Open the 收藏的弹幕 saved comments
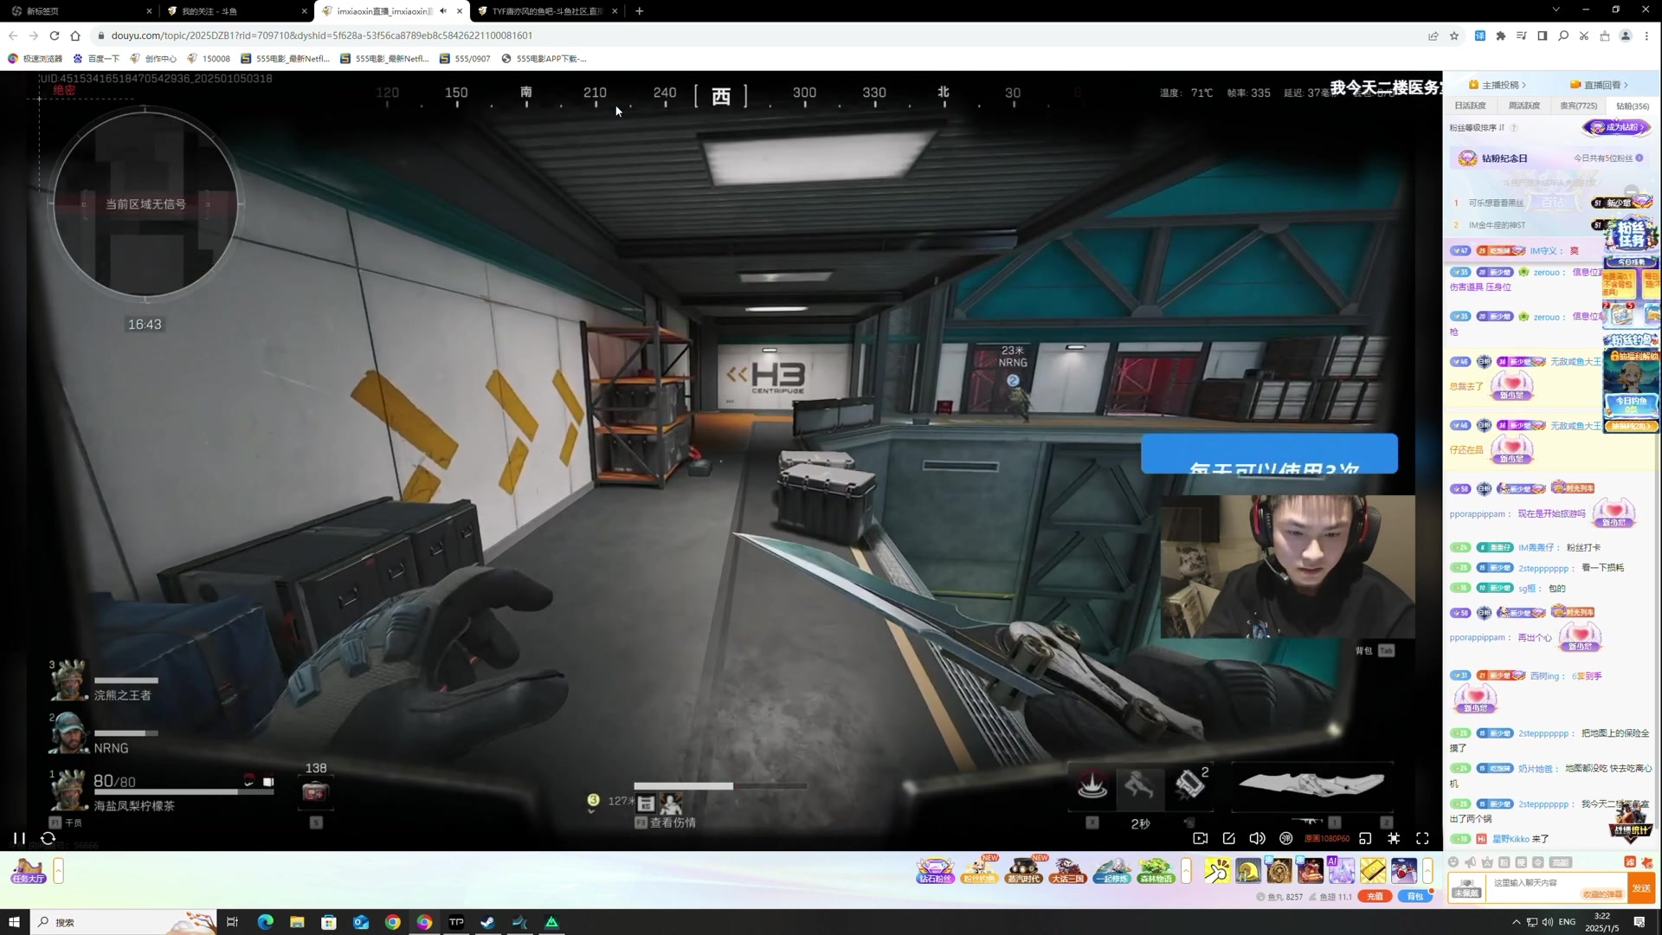 [x=1602, y=895]
